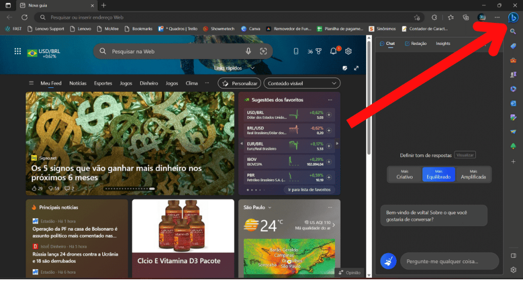Open notifications with the bell icon
The height and width of the screenshot is (294, 523).
tap(332, 51)
